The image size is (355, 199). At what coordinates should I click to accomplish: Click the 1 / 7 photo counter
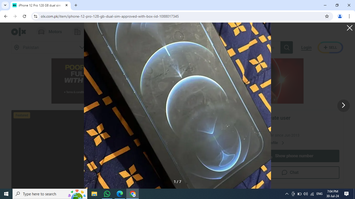pos(177,182)
